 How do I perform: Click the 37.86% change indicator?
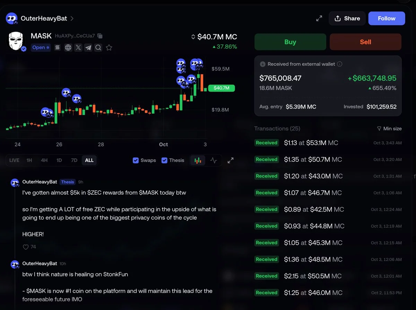[225, 46]
